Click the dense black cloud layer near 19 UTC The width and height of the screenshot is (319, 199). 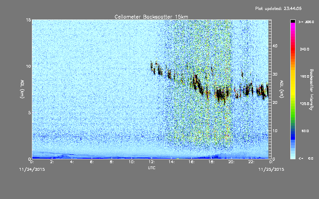tap(221, 94)
